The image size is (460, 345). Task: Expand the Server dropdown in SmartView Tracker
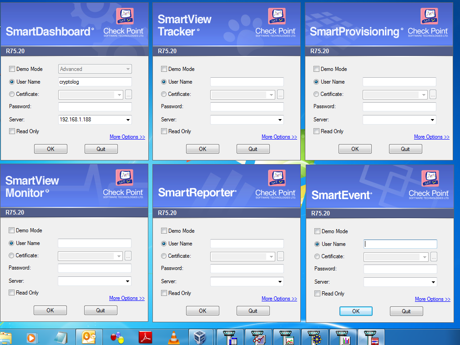(x=280, y=120)
